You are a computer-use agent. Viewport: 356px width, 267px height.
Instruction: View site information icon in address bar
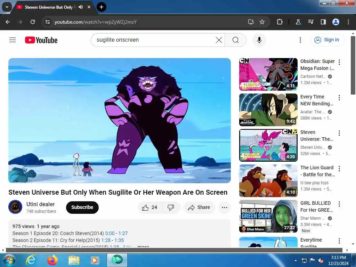click(x=47, y=22)
